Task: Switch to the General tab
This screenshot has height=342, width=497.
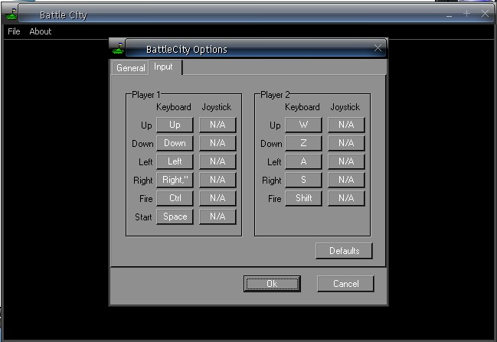Action: coord(131,68)
